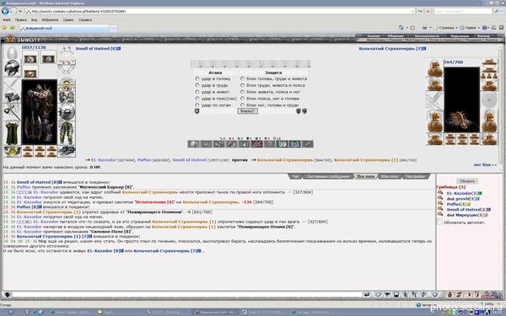Select 'блок груди, живота и пояса'

point(242,85)
